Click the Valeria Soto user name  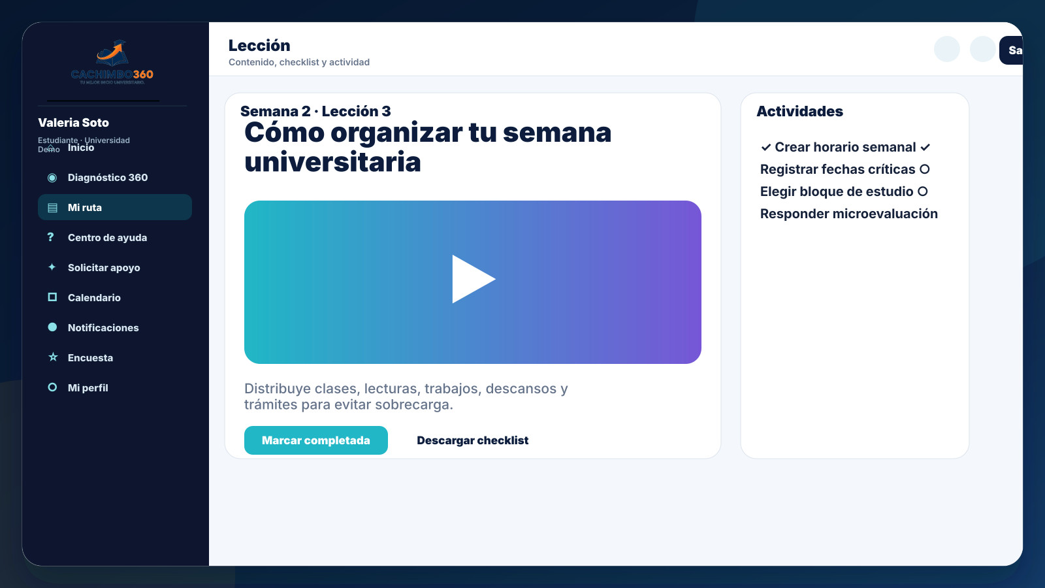73,123
